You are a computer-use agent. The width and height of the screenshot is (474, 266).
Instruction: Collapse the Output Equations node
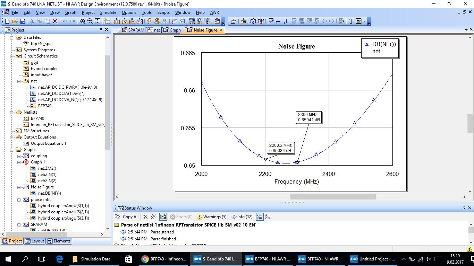(11, 137)
